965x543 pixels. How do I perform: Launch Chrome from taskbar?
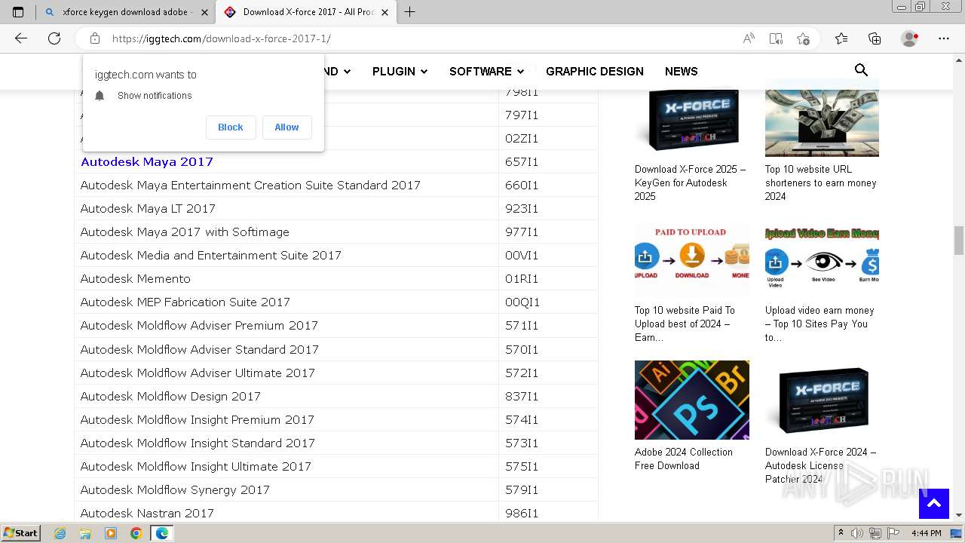click(x=136, y=533)
